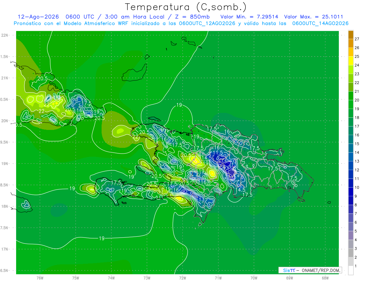Click the 'Temperatura (C,somb.)' map title
Viewport: 365px width, 282px height.
[186, 7]
